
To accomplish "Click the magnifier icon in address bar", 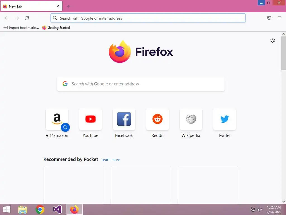I will (x=55, y=18).
